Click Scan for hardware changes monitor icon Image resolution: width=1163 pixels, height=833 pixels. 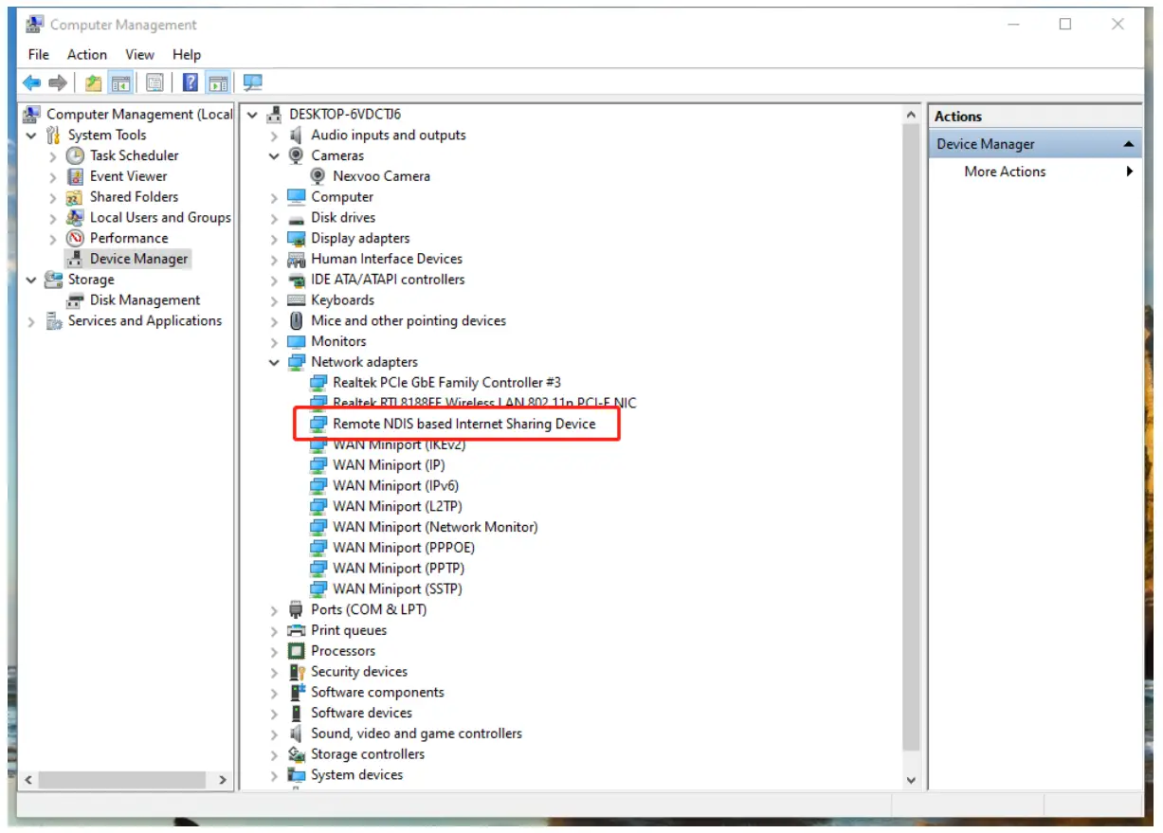(x=252, y=83)
